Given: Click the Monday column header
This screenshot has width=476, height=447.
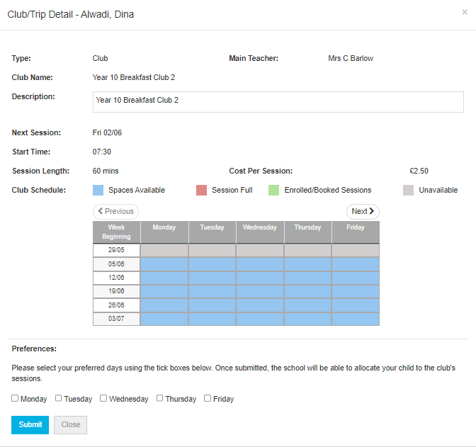Looking at the screenshot, I should click(164, 232).
